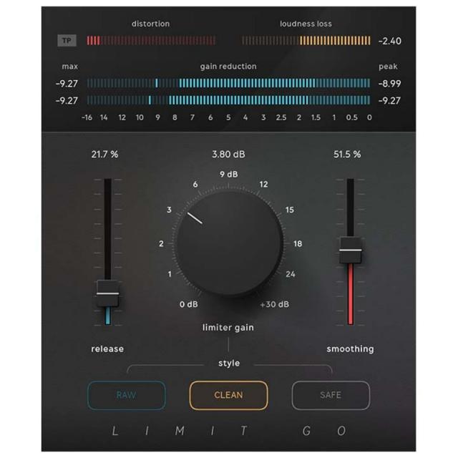Image resolution: width=458 pixels, height=458 pixels.
Task: Click the 18 mark on the knob scale
Action: [298, 243]
